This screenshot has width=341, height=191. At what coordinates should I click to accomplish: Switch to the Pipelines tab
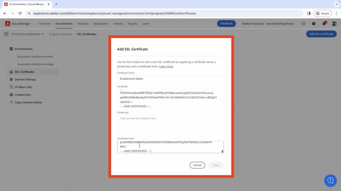(83, 24)
